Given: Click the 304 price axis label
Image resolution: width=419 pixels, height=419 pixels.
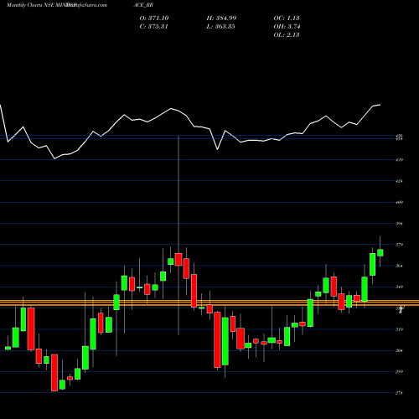Looking at the screenshot, I should pyautogui.click(x=399, y=350).
